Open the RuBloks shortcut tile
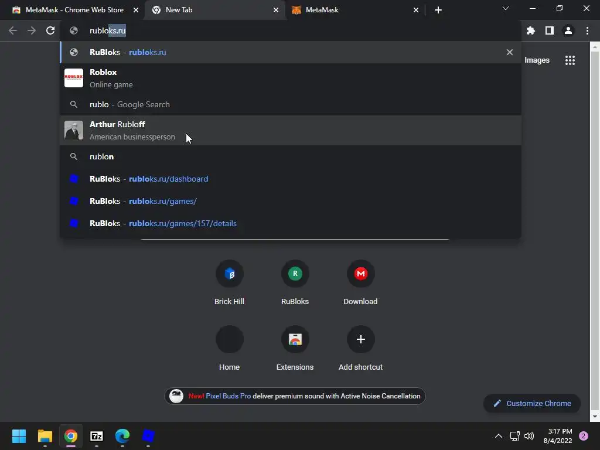The width and height of the screenshot is (600, 450). [295, 282]
